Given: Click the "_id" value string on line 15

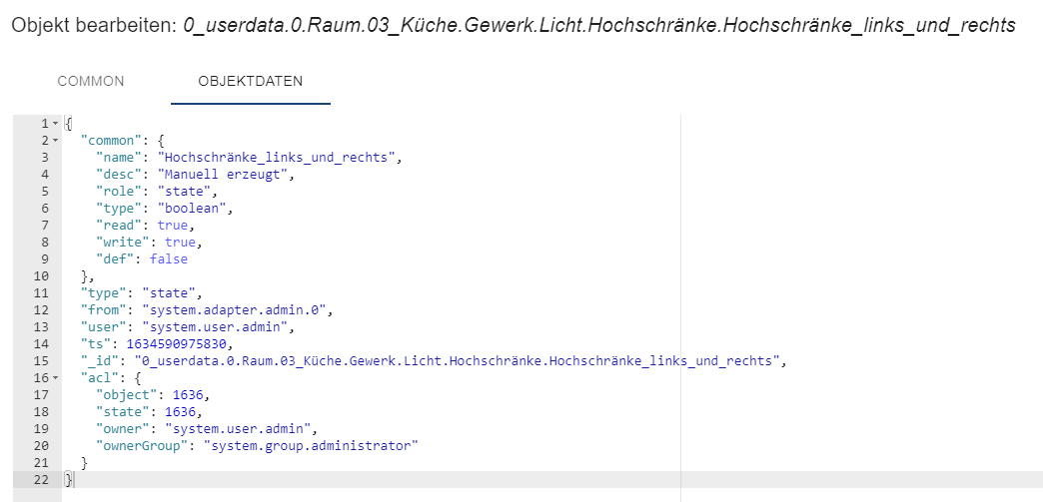Looking at the screenshot, I should coord(457,361).
